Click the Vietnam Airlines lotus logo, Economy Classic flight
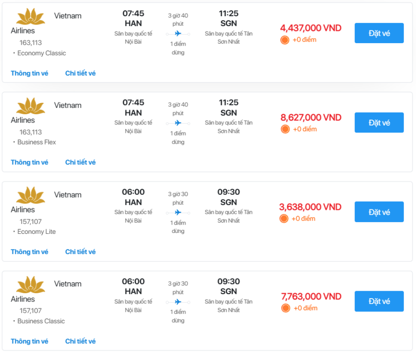The width and height of the screenshot is (416, 353). point(30,17)
